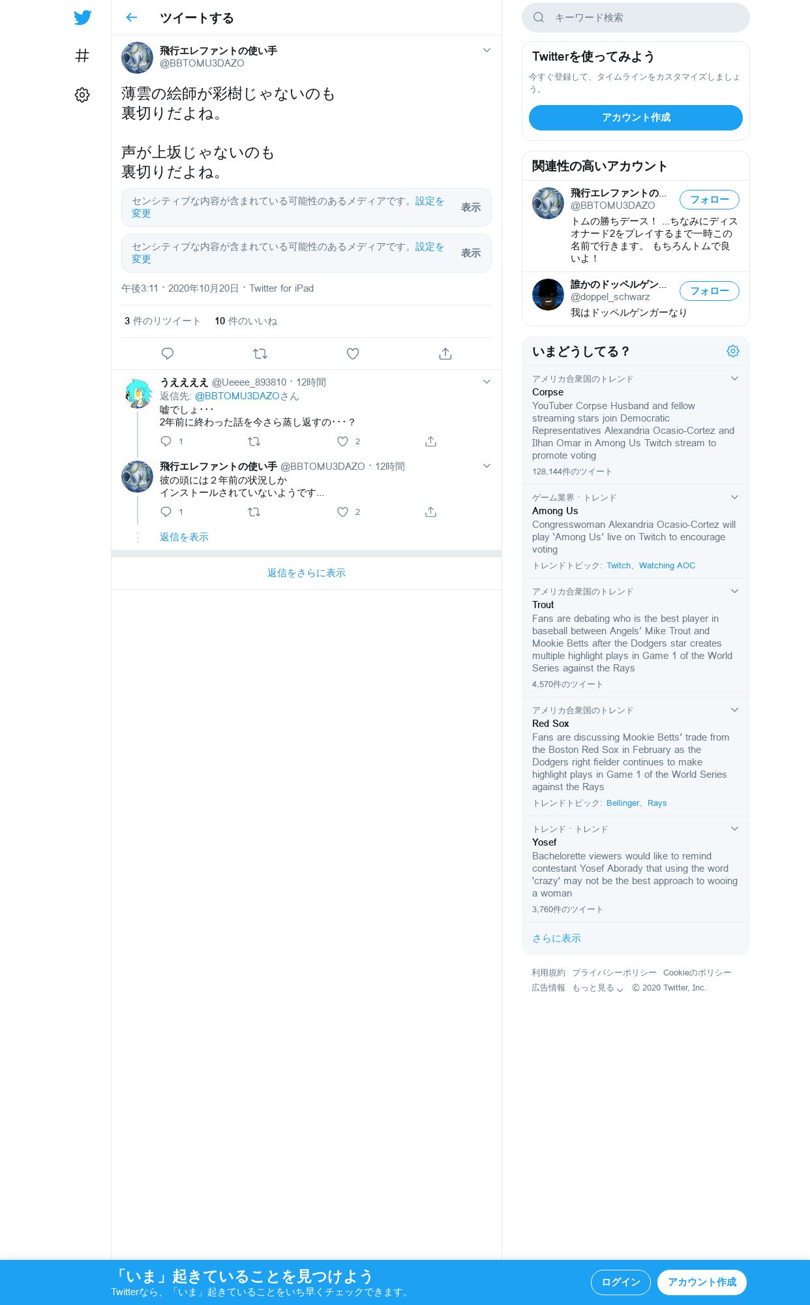
Task: Click reply icon under the main tweet
Action: tap(168, 354)
